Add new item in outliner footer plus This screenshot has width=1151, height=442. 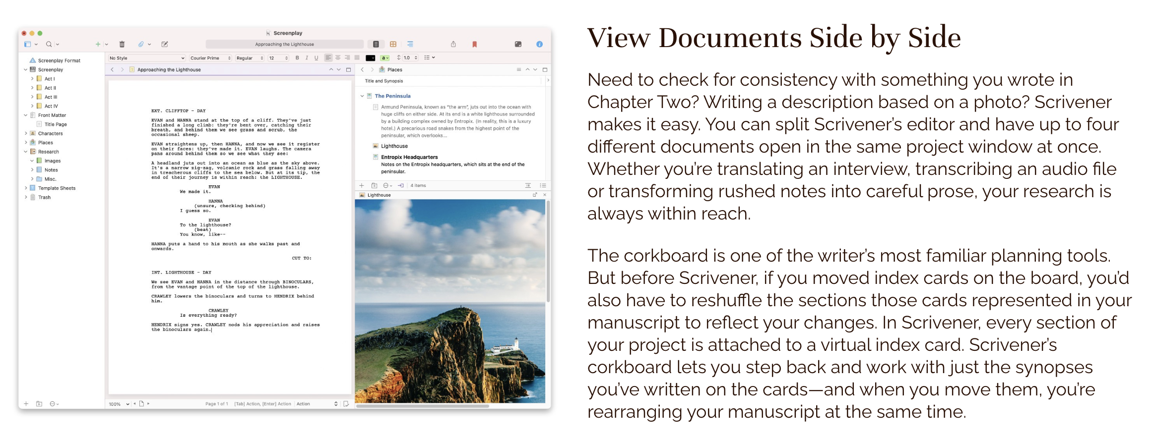(362, 186)
